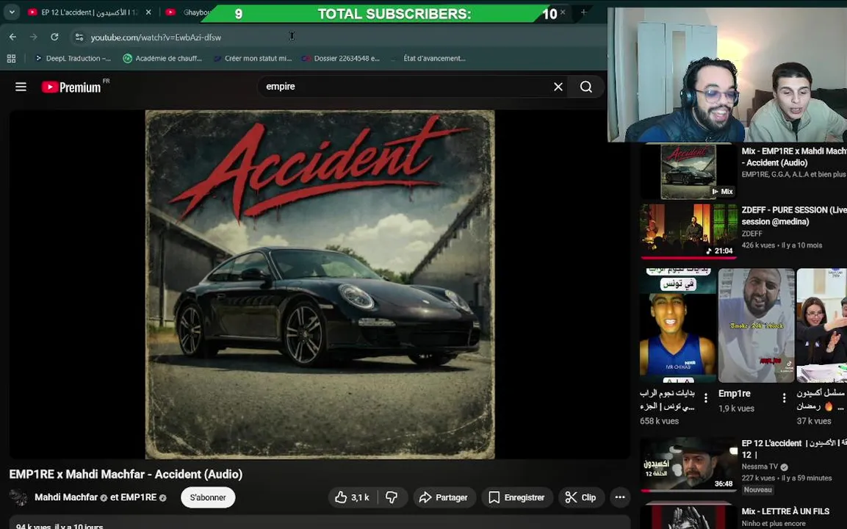Open options for Emp1re short

click(784, 398)
